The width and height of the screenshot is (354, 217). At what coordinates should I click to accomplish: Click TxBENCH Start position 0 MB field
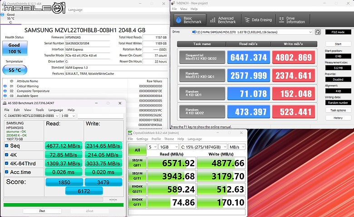338,56
